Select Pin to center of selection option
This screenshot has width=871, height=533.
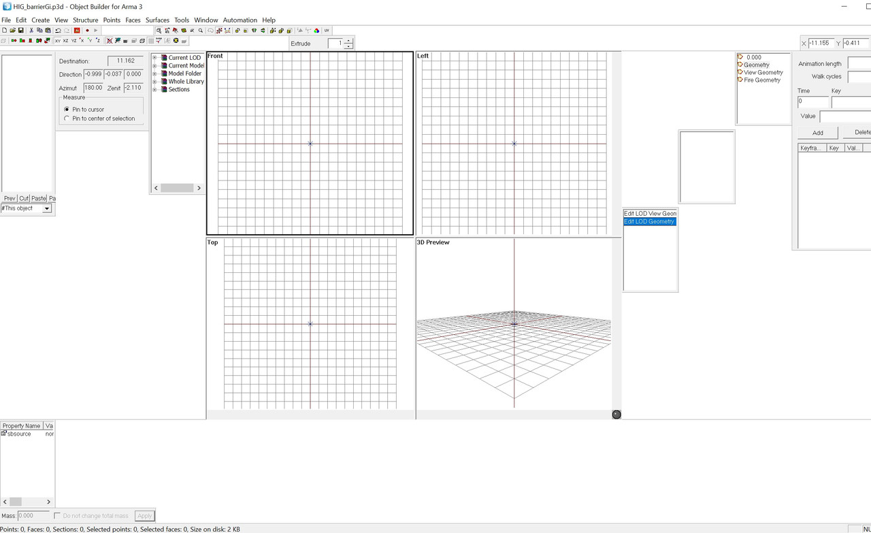point(67,118)
